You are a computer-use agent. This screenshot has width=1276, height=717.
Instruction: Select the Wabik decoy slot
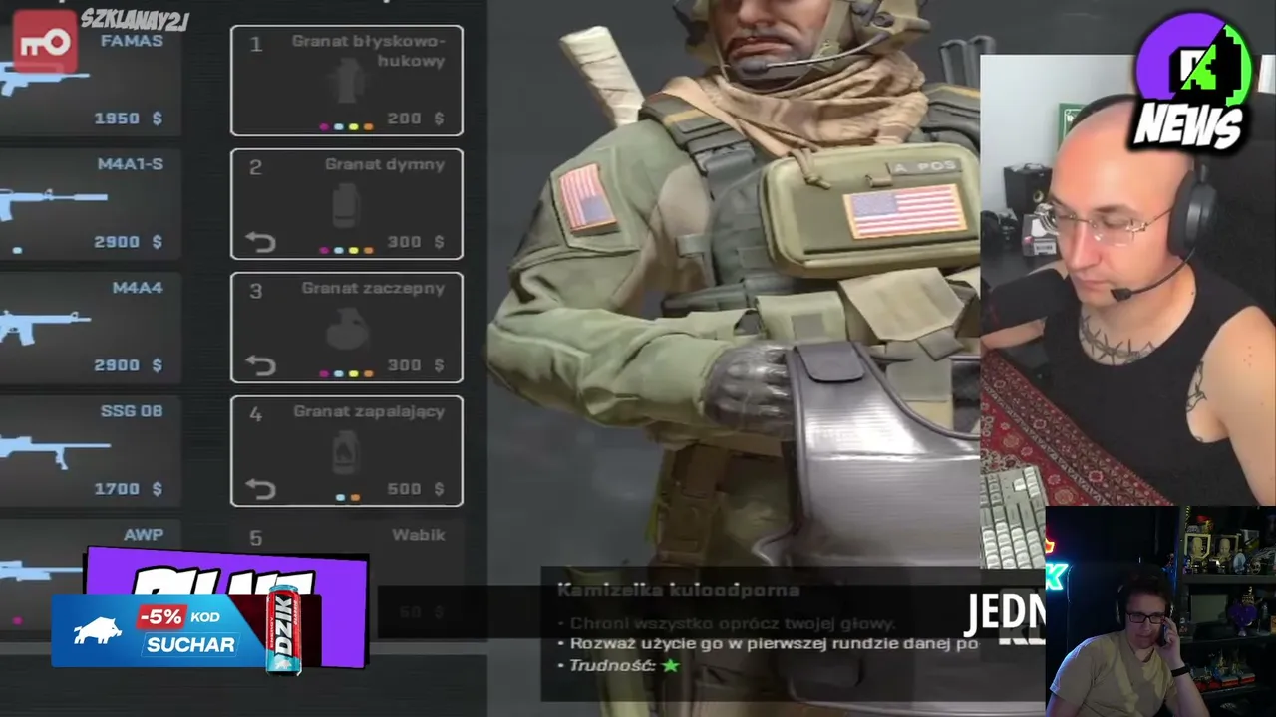347,574
